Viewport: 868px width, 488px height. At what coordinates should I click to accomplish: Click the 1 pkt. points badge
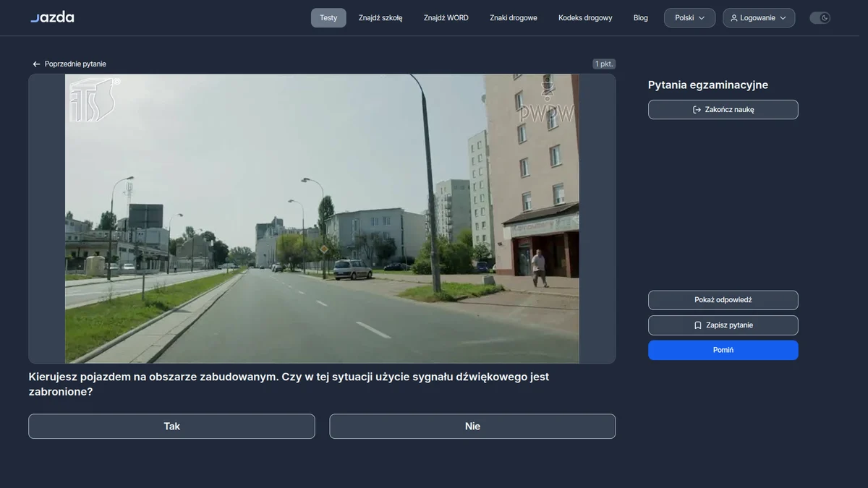point(604,64)
